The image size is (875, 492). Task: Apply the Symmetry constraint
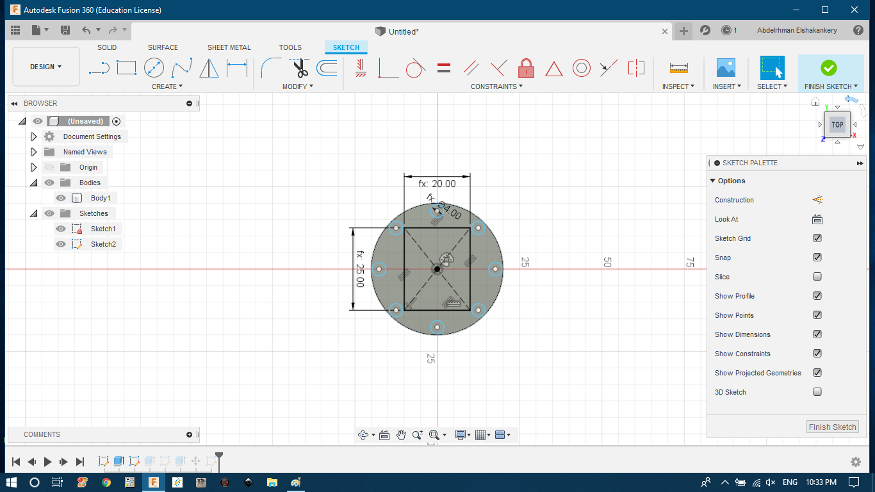click(x=636, y=67)
